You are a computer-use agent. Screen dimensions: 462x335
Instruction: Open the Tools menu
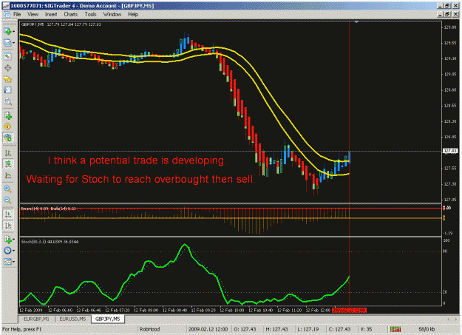pos(90,14)
